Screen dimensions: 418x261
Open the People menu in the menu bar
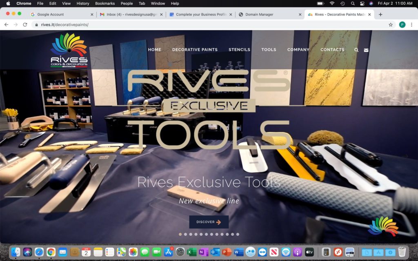click(x=127, y=3)
